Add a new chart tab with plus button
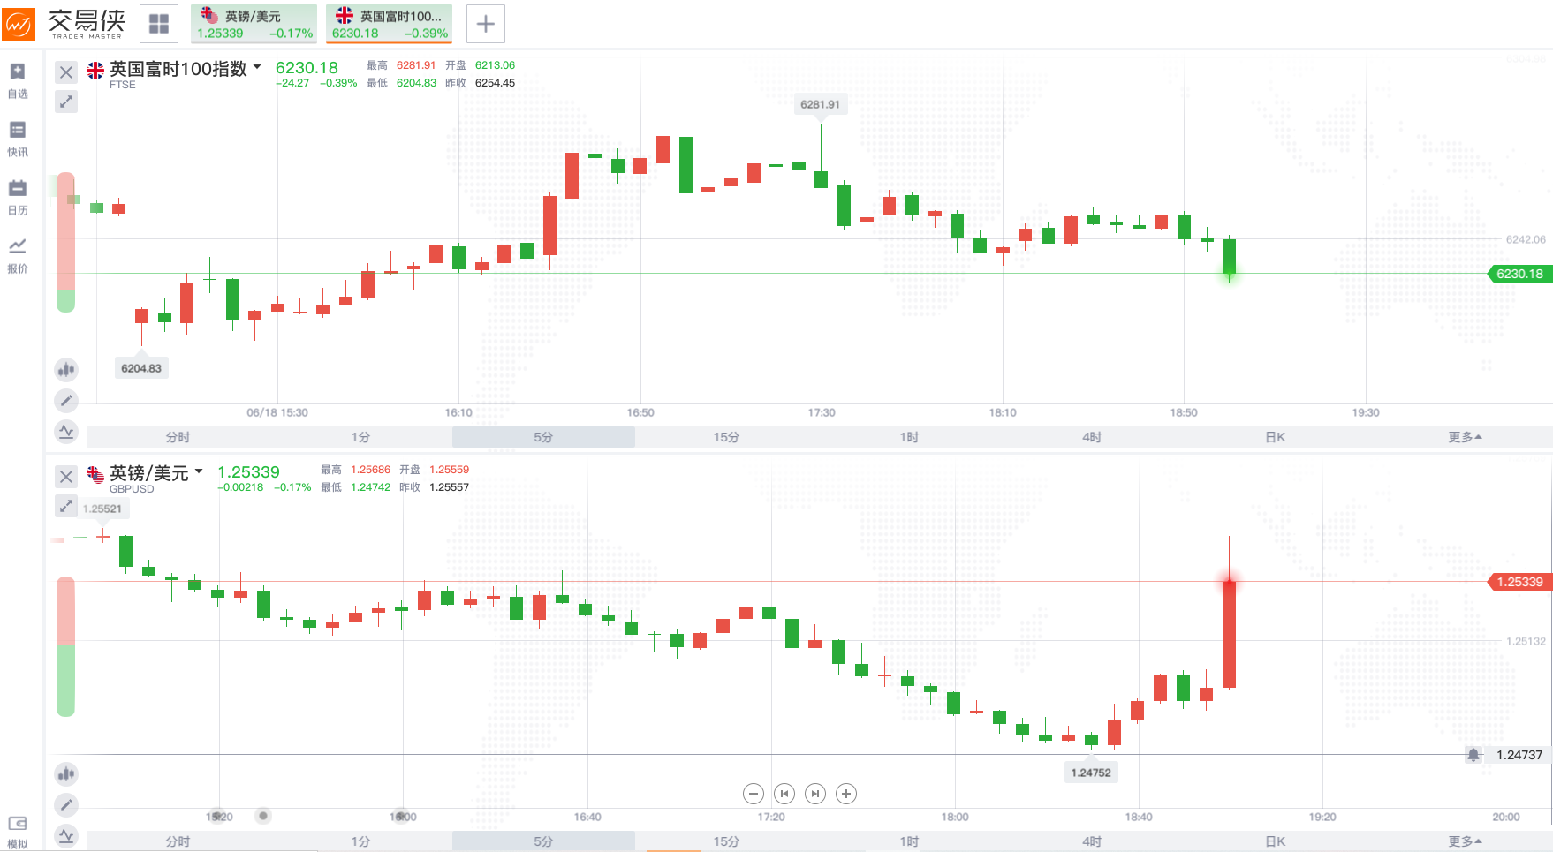The width and height of the screenshot is (1553, 852). coord(486,24)
